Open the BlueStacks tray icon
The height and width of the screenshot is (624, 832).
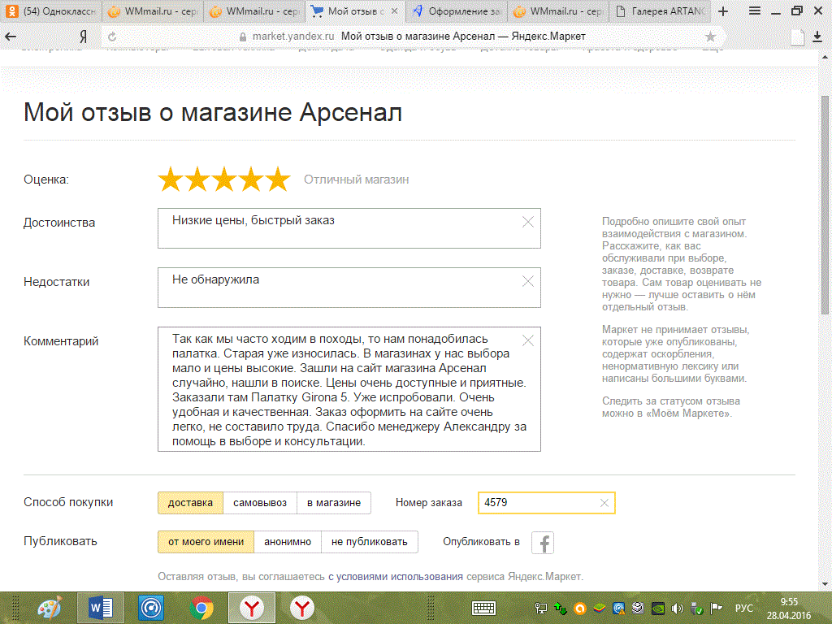point(599,609)
